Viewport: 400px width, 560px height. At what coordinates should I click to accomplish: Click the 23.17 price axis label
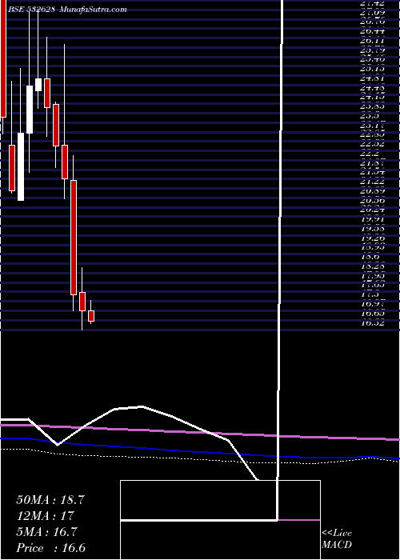373,125
